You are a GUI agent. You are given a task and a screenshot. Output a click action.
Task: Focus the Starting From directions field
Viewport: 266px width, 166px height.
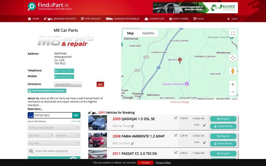68,84
